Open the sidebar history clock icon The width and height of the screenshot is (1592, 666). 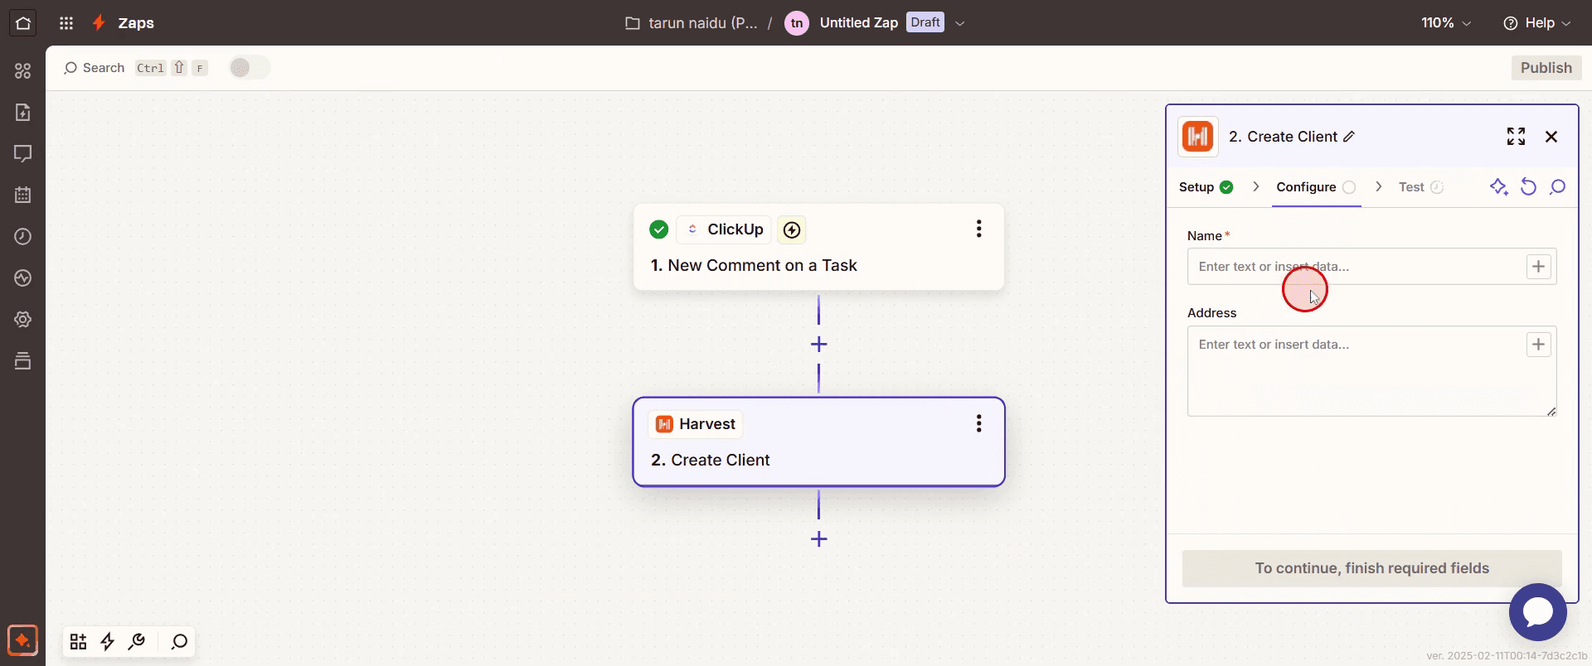click(x=23, y=236)
